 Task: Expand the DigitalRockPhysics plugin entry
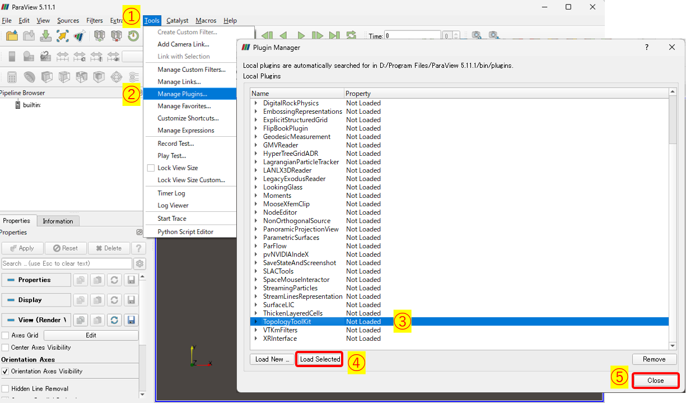[256, 103]
